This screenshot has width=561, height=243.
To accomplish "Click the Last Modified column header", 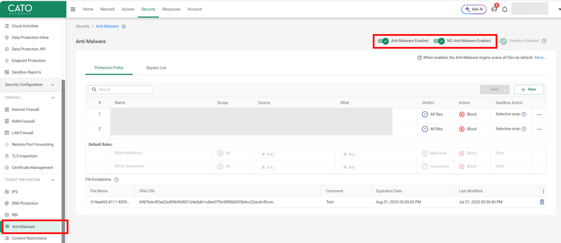I will tap(471, 191).
